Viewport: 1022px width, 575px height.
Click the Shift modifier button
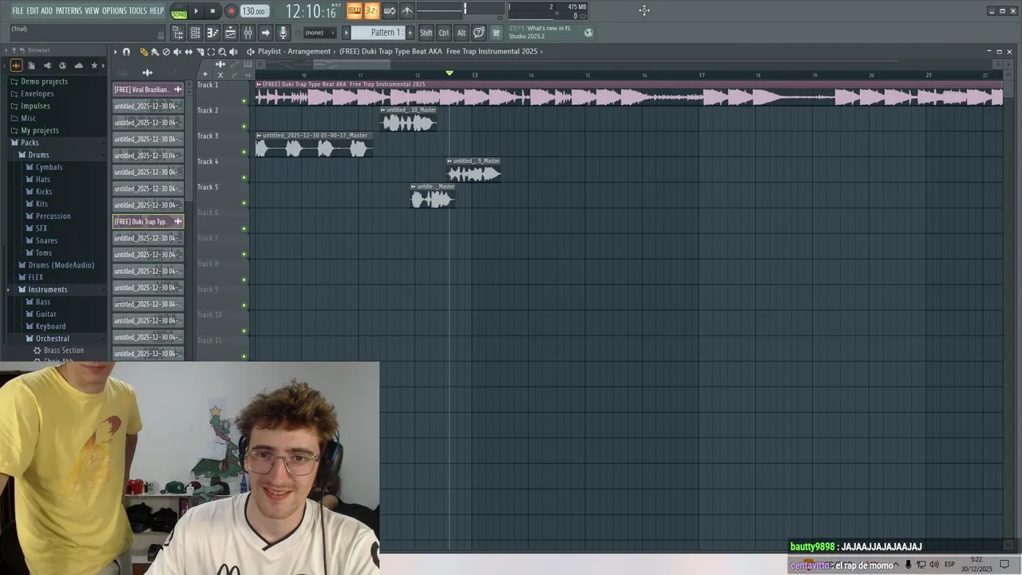pyautogui.click(x=426, y=33)
